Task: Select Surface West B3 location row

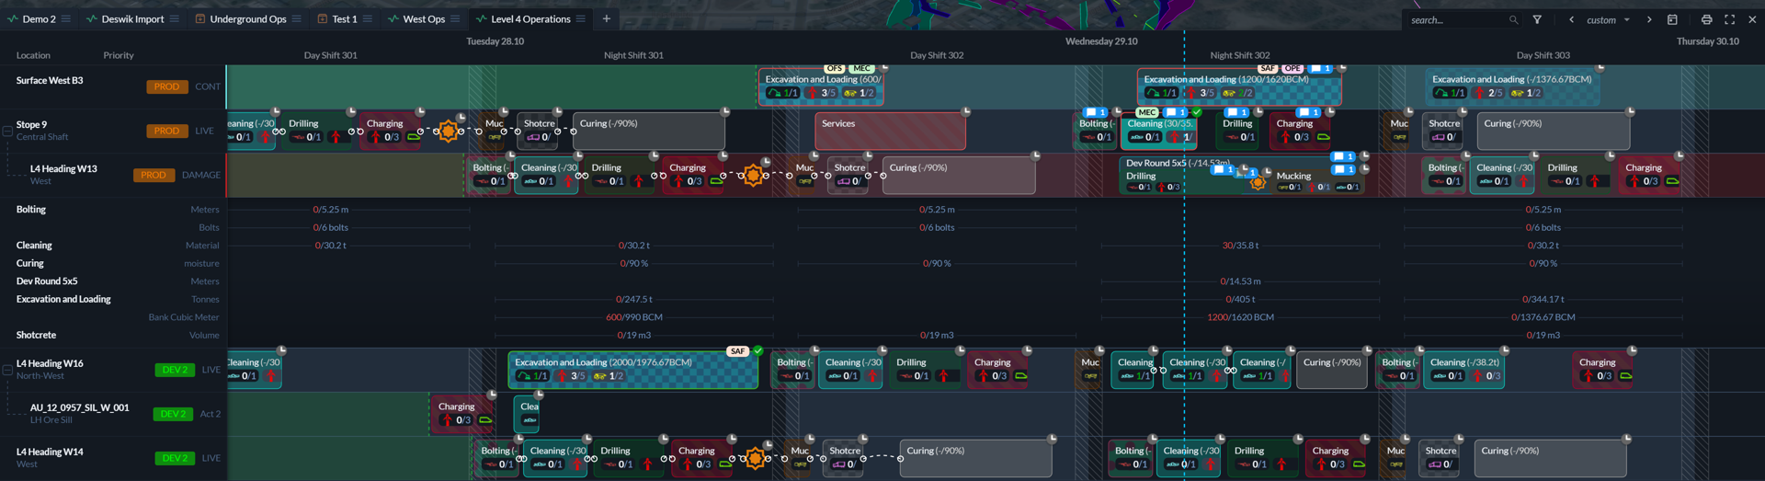Action: [113, 86]
